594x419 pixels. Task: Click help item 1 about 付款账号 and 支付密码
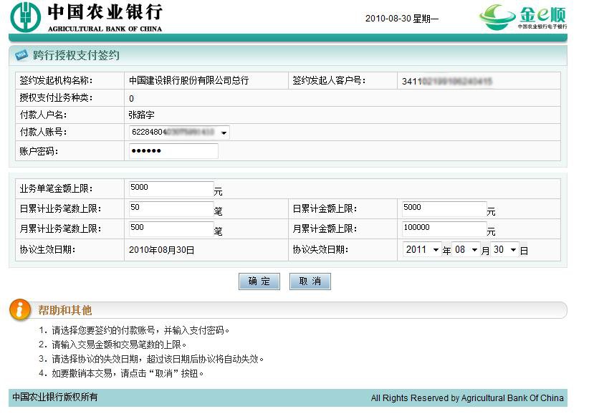pos(134,330)
